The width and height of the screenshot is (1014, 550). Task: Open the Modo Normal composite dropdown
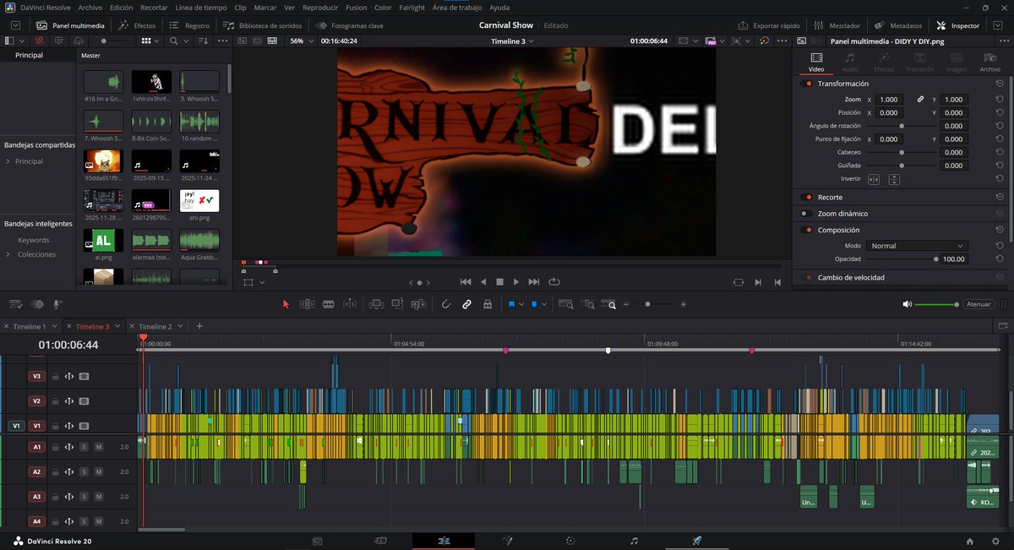915,246
